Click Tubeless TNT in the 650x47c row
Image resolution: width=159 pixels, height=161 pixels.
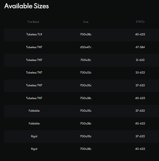pos(34,47)
